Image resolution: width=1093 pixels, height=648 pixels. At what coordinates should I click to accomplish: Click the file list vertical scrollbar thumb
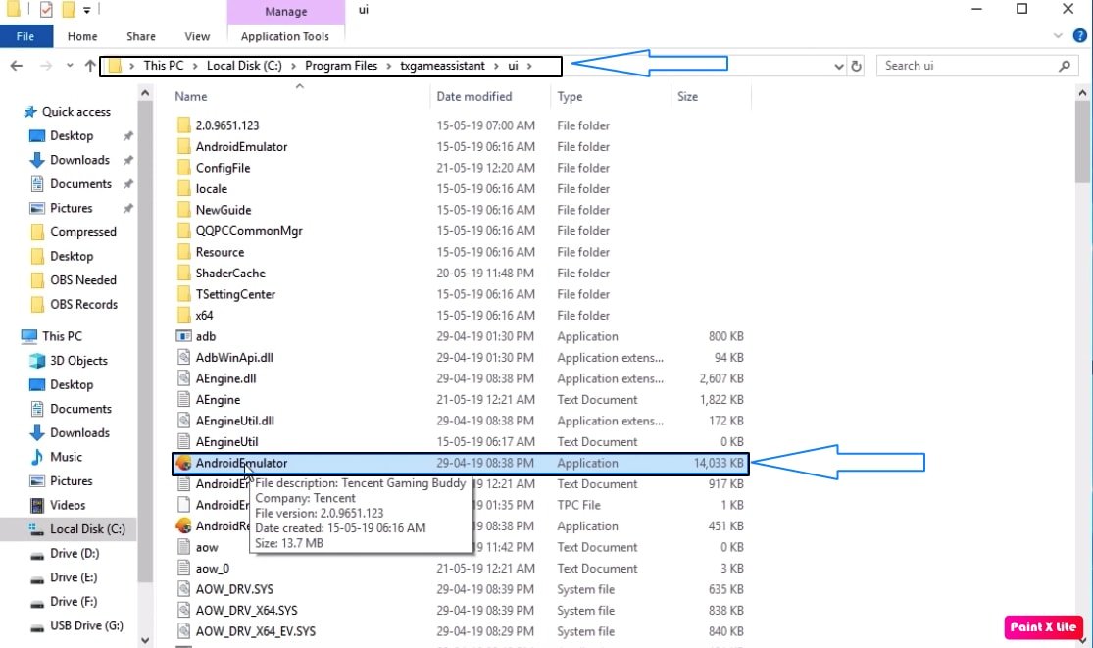click(1082, 141)
